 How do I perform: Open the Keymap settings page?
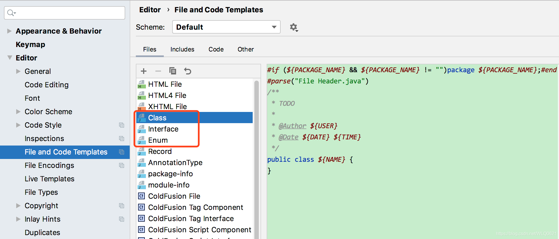30,44
